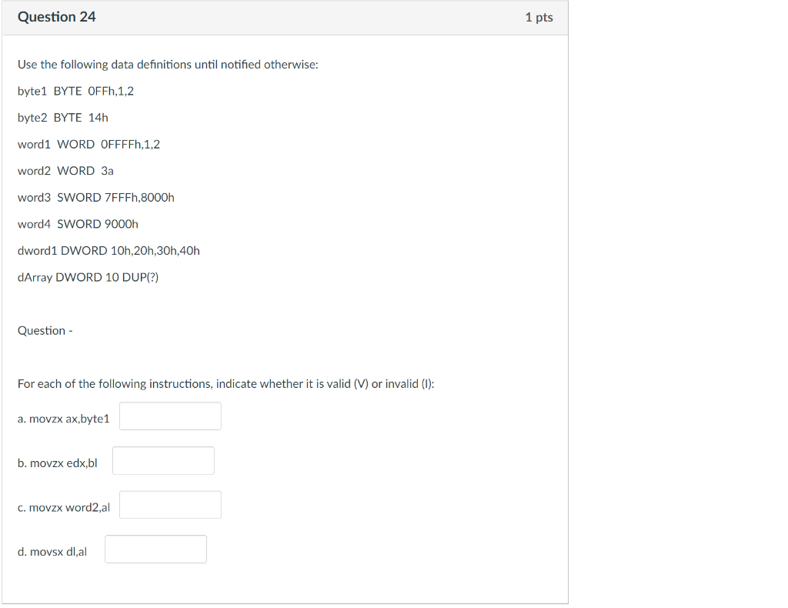Click the answer field for movzx ax,byte1
788x608 pixels.
pyautogui.click(x=169, y=416)
